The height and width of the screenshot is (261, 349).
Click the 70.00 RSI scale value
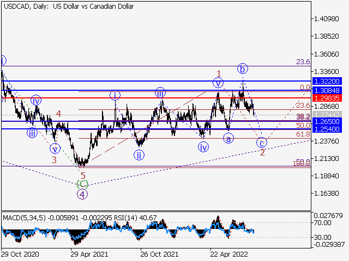(x=322, y=222)
